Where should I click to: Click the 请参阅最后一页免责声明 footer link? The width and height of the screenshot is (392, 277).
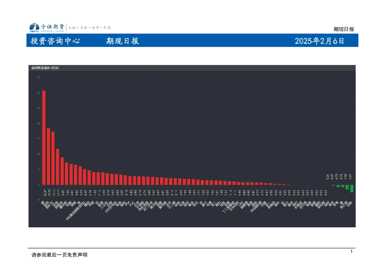(60, 255)
